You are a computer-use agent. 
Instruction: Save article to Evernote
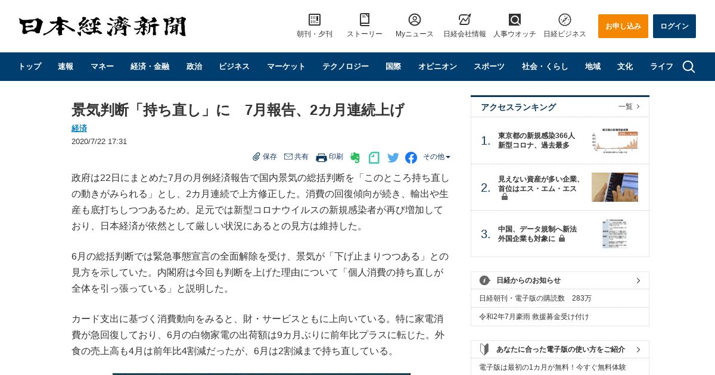(355, 158)
